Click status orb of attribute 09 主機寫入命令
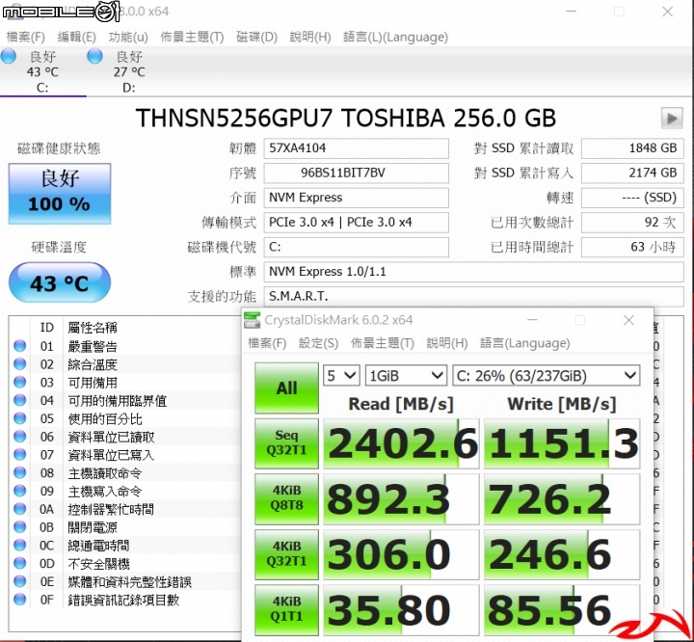Viewport: 694px width, 642px height. click(x=20, y=491)
